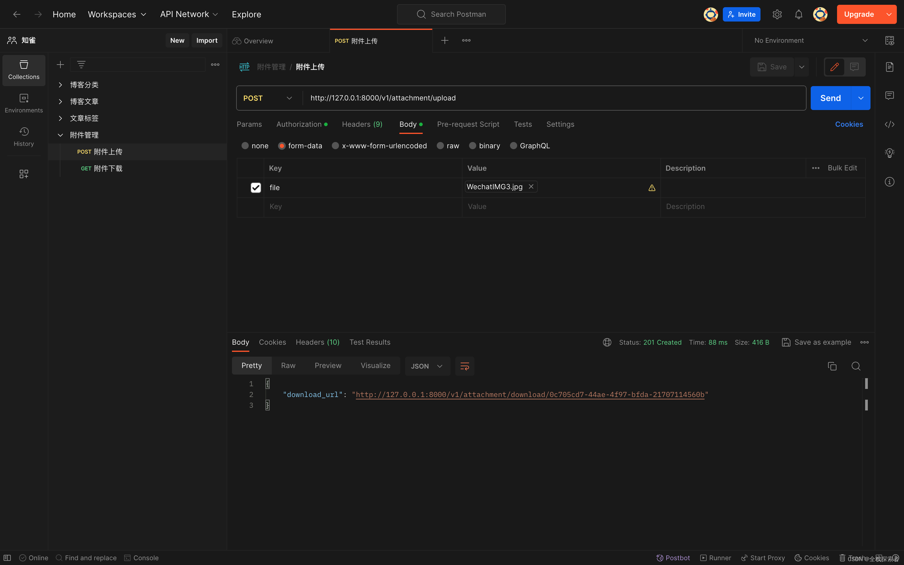This screenshot has width=904, height=565.
Task: Open the History sidebar panel
Action: point(24,137)
